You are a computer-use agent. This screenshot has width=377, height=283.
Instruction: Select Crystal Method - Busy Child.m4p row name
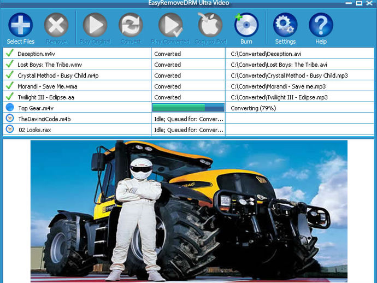(58, 75)
